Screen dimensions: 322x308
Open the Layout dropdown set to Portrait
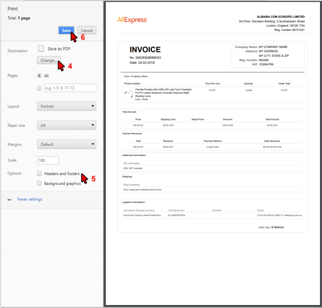(67, 106)
